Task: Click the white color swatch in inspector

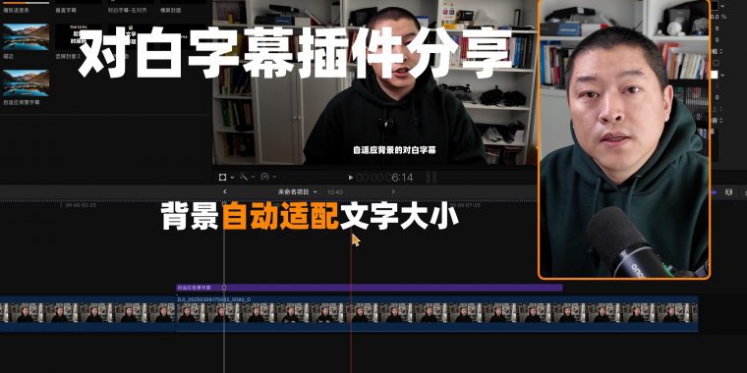Action: pos(715,75)
